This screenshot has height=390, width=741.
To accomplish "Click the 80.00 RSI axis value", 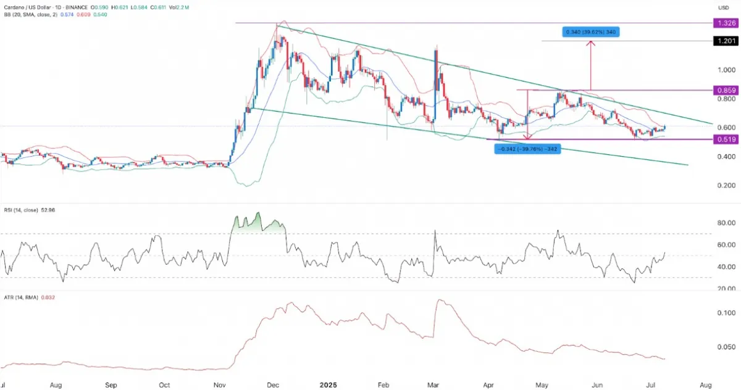I will [x=726, y=223].
